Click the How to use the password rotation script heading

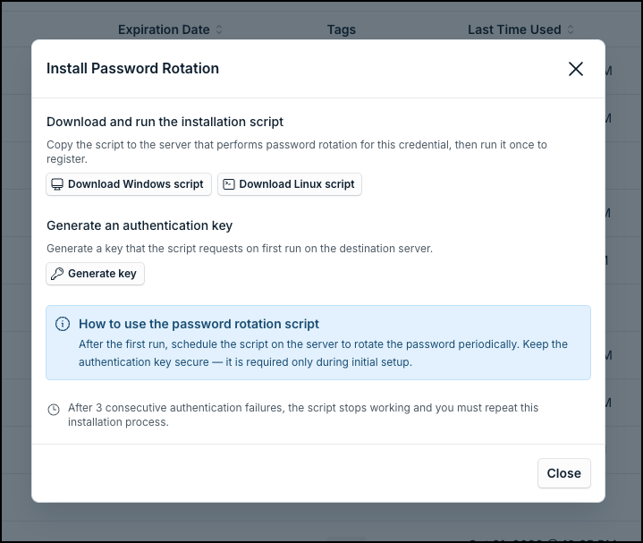click(199, 324)
